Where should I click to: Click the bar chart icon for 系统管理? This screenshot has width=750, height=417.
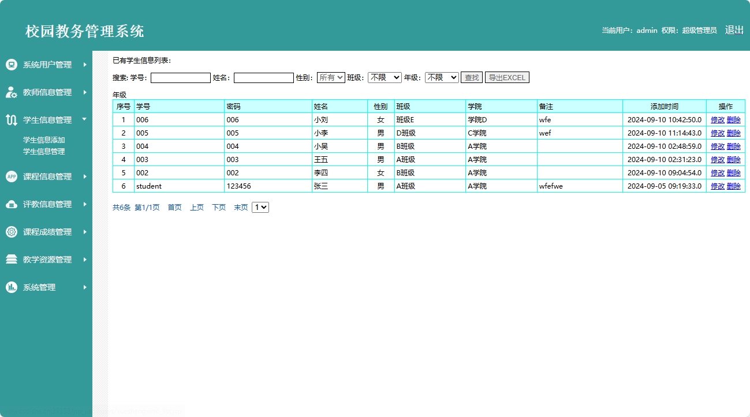coord(11,287)
